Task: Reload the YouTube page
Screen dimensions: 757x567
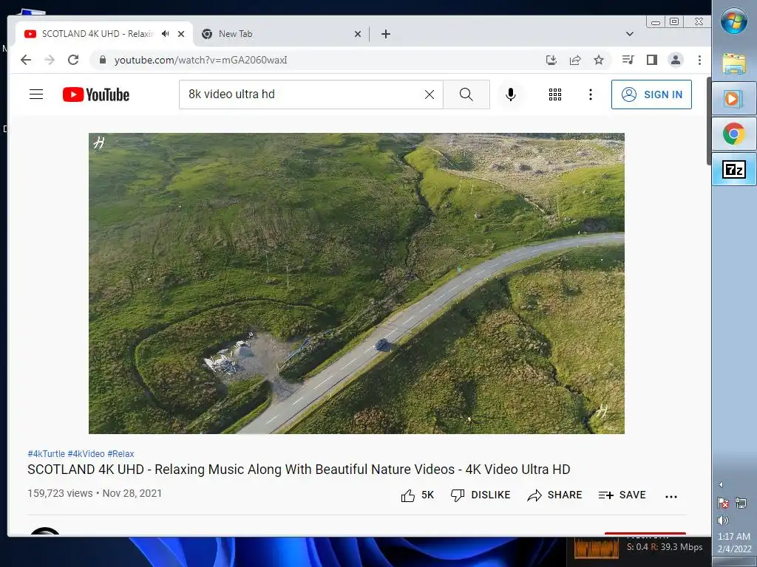Action: pos(73,60)
